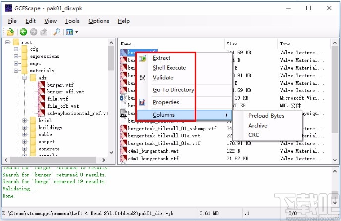
Task: Click icon of burgertank_tilewall_01_ssbump.vtf
Action: coord(124,128)
